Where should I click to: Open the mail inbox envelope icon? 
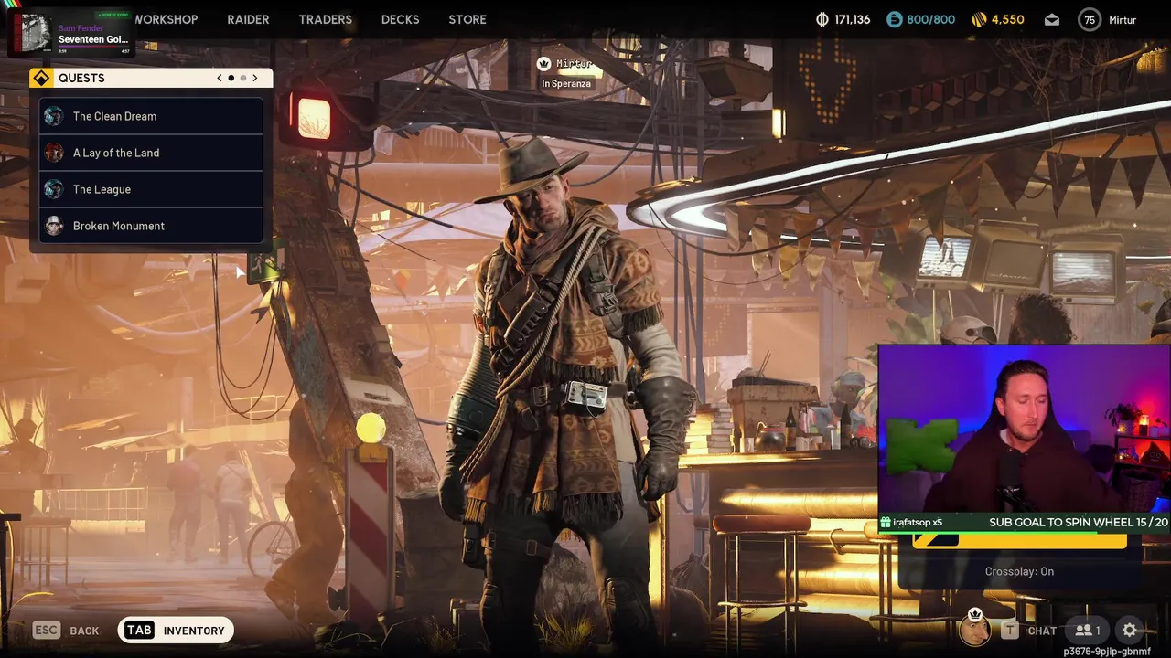pos(1052,19)
